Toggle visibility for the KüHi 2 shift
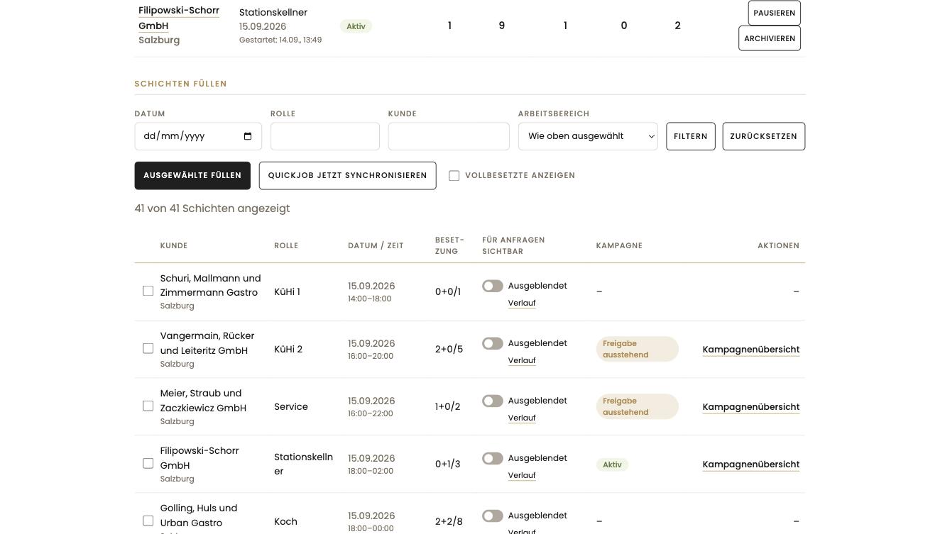 [x=493, y=343]
